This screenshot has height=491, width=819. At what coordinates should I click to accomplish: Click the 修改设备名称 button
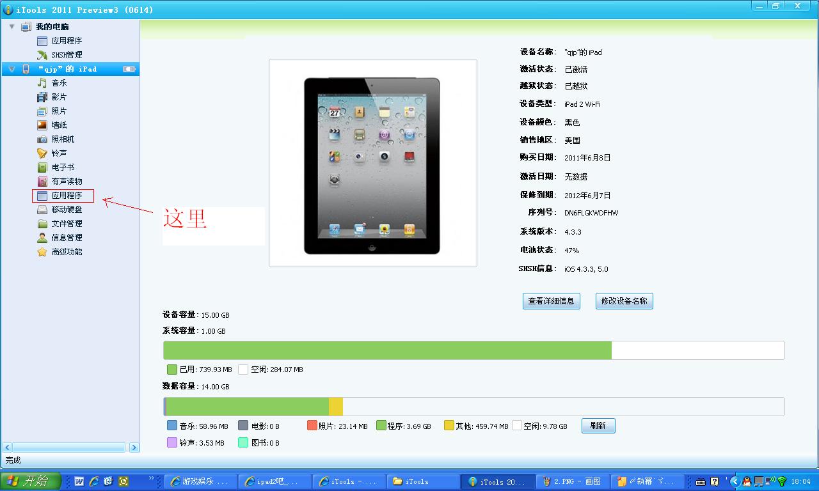tap(624, 301)
